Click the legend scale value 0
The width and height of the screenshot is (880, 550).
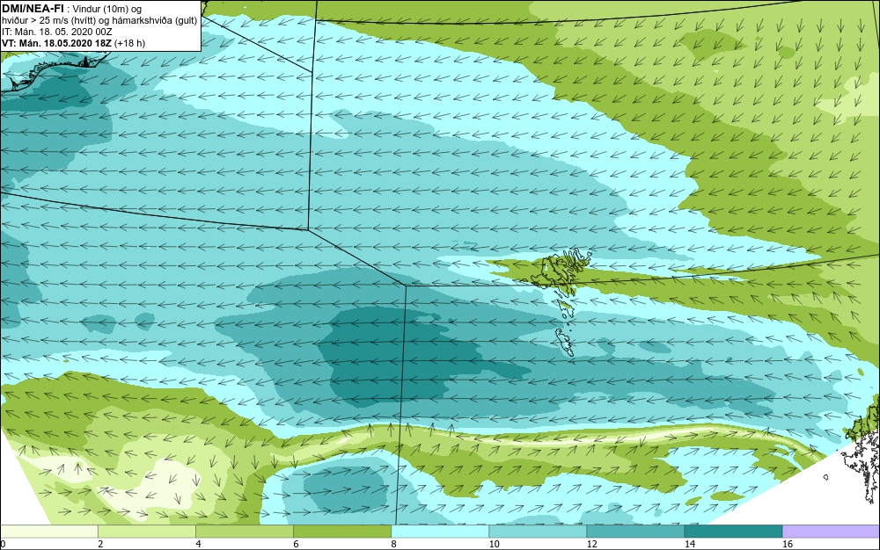pos(3,544)
